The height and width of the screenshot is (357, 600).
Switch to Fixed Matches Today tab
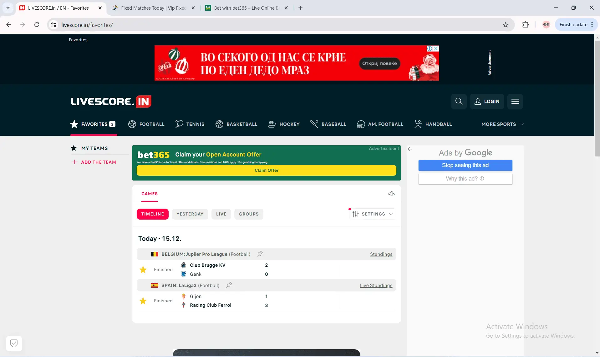[153, 8]
